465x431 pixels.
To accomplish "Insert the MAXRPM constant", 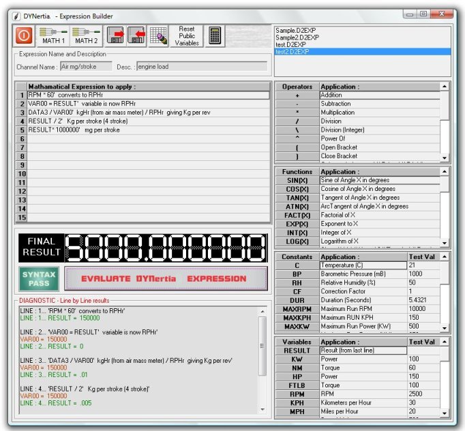I will point(297,309).
